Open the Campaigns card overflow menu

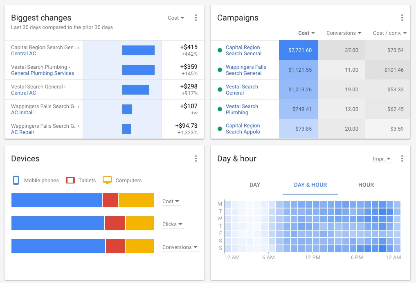pos(402,18)
